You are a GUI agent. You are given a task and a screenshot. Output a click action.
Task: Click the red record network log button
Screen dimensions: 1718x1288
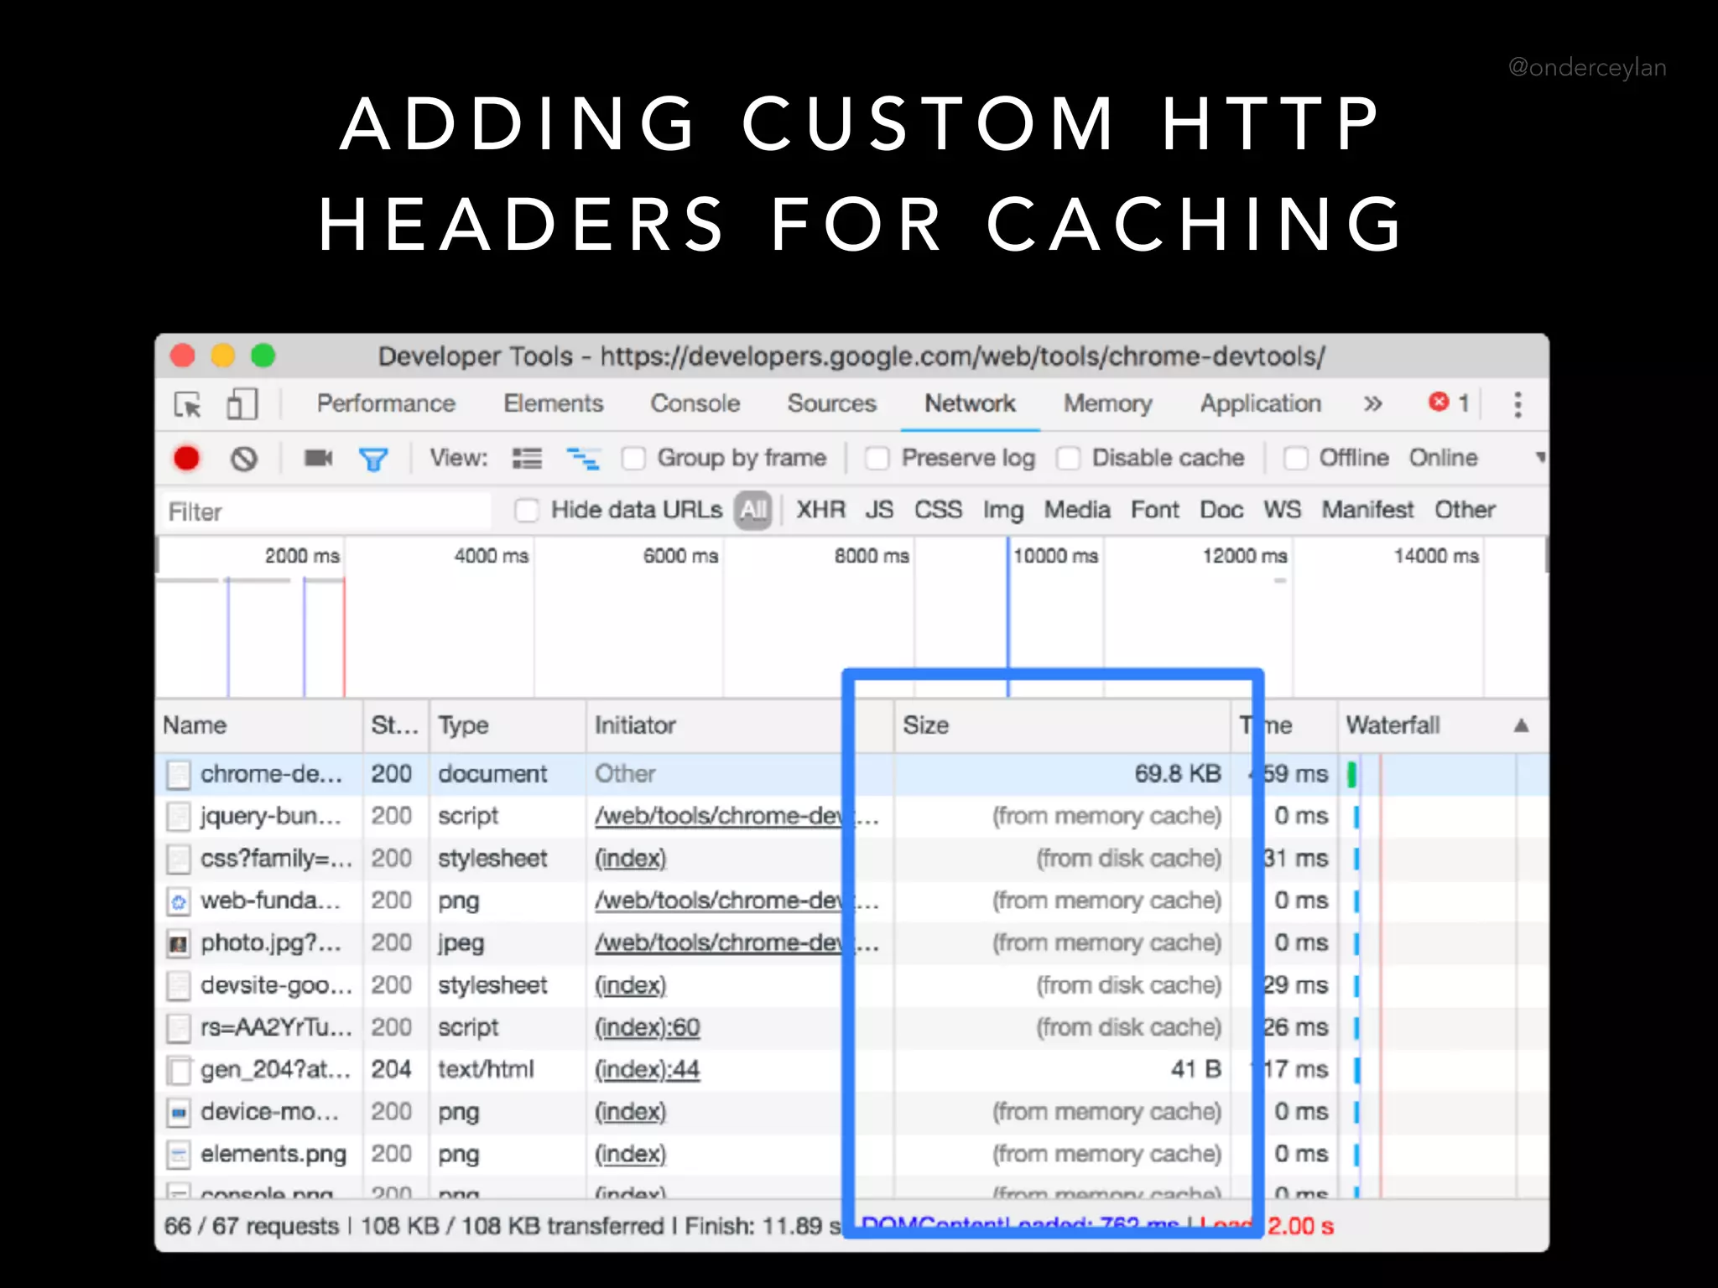coord(186,459)
